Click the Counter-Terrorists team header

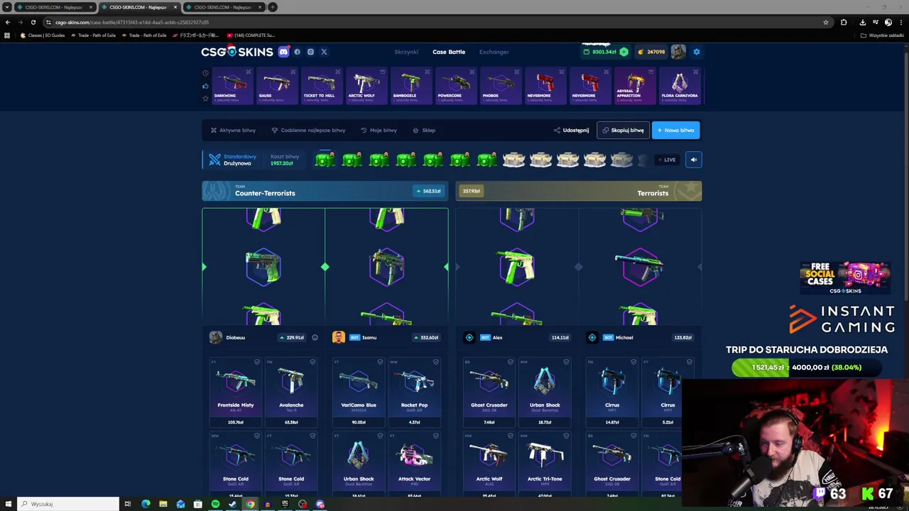[325, 191]
